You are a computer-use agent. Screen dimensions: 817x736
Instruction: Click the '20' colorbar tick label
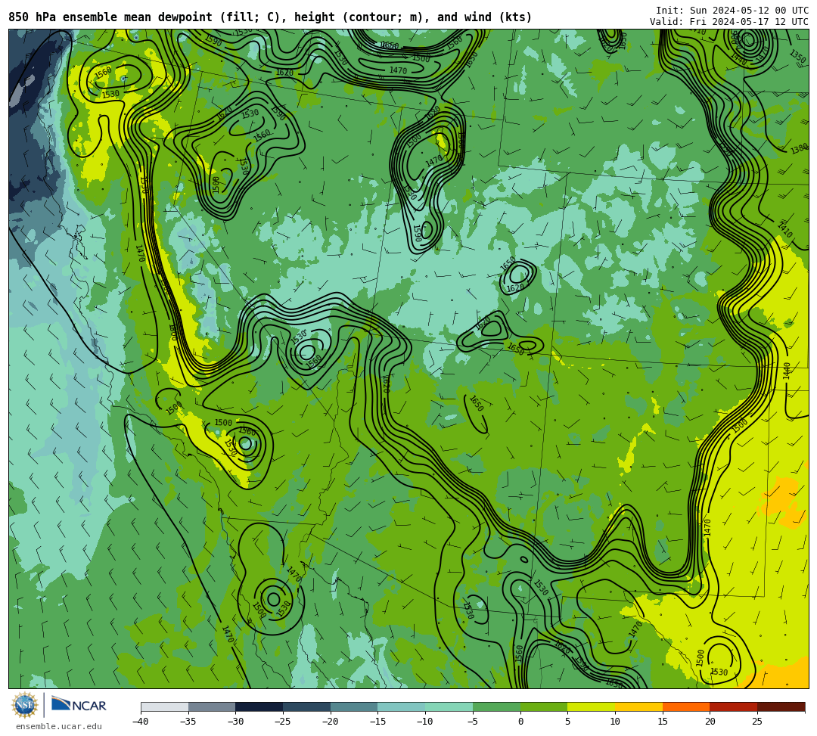tap(710, 722)
